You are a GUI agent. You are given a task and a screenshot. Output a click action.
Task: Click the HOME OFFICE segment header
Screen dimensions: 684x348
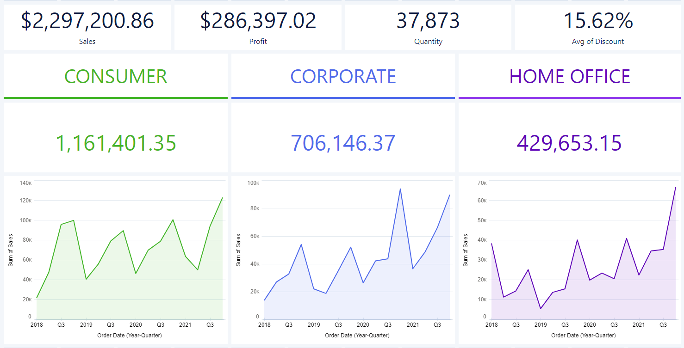tap(570, 77)
